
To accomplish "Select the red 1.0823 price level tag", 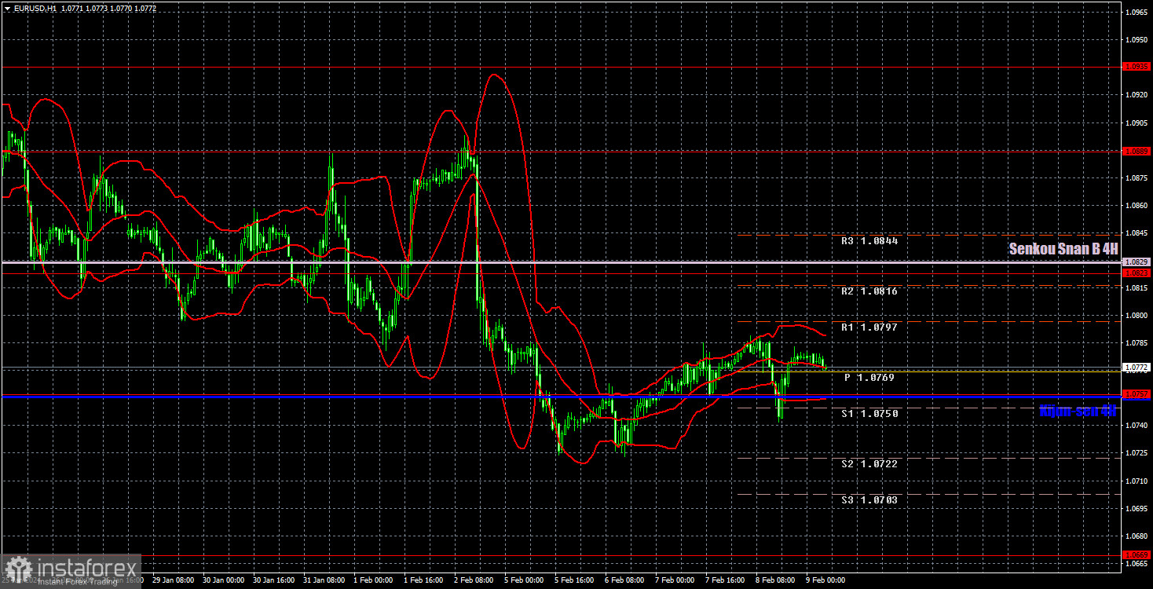I will coord(1137,273).
